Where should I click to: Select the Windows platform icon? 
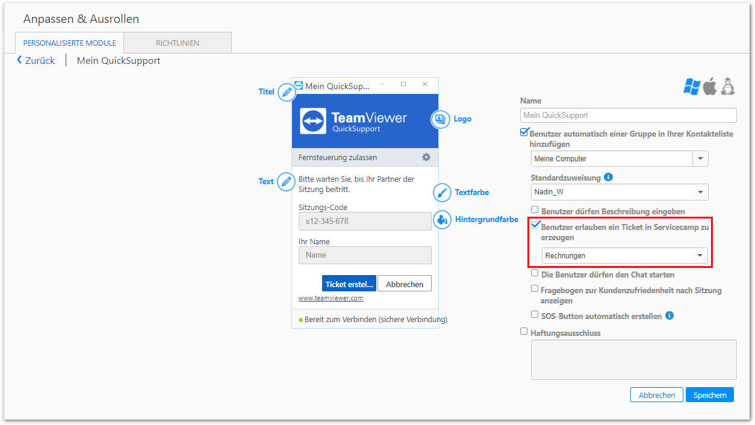click(x=691, y=86)
